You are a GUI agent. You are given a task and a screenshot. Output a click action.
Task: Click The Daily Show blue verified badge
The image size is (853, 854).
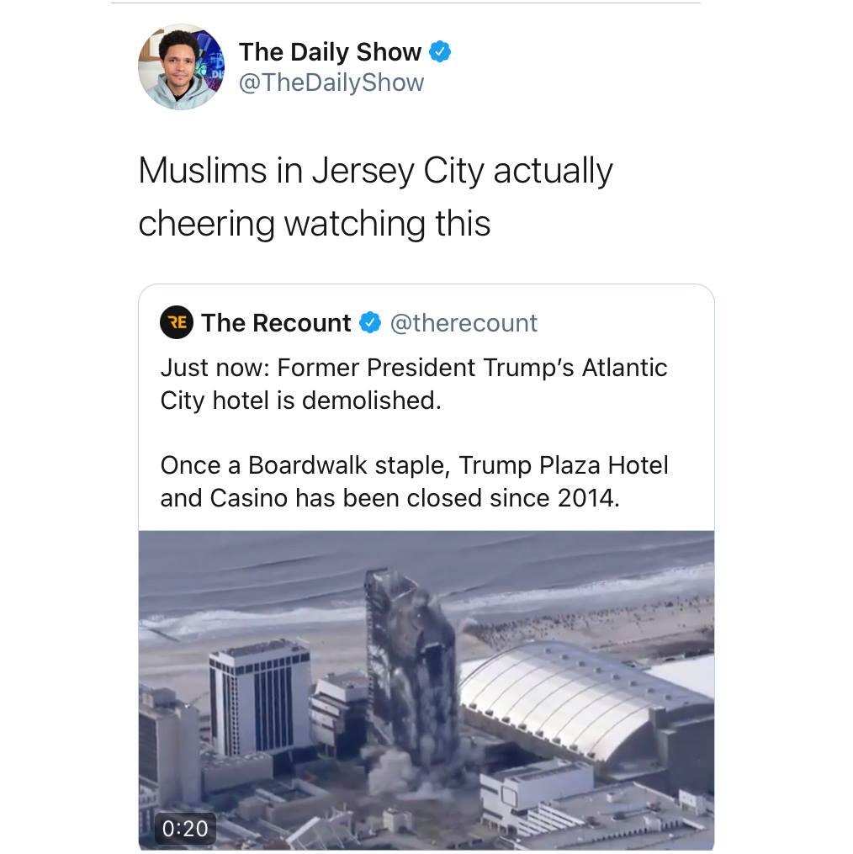[x=440, y=51]
